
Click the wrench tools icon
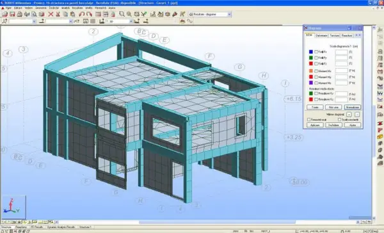coord(175,14)
